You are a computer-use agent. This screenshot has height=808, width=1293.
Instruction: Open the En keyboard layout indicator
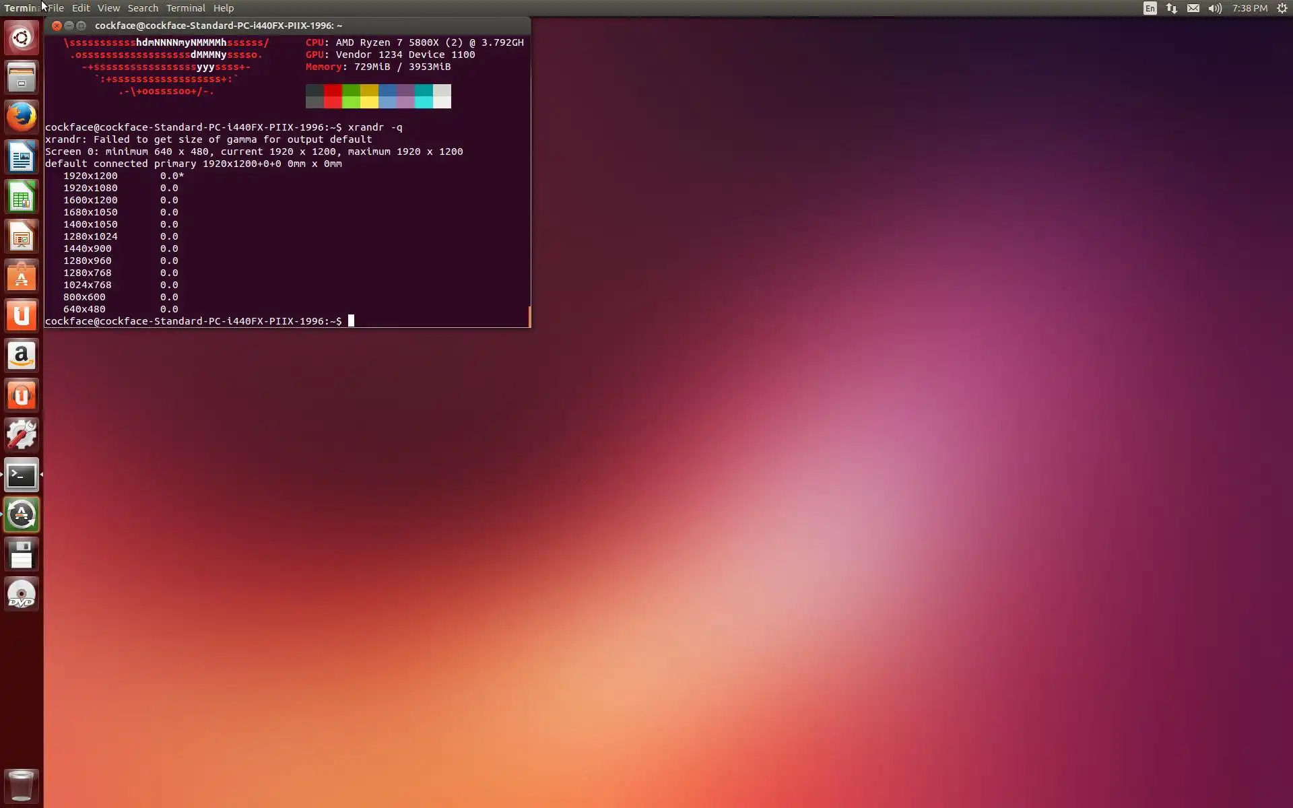(1150, 8)
